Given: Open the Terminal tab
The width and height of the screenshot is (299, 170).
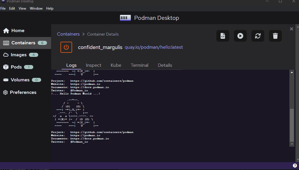Looking at the screenshot, I should point(139,65).
